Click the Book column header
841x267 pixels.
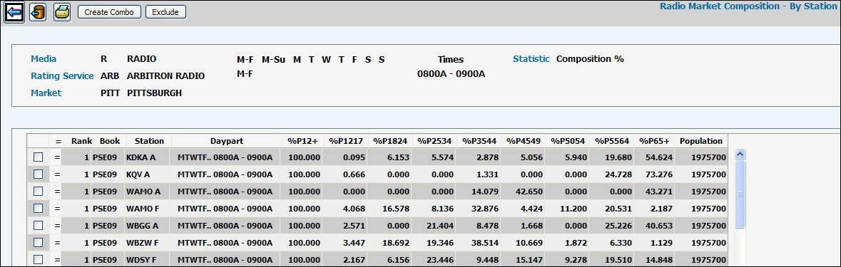point(109,141)
